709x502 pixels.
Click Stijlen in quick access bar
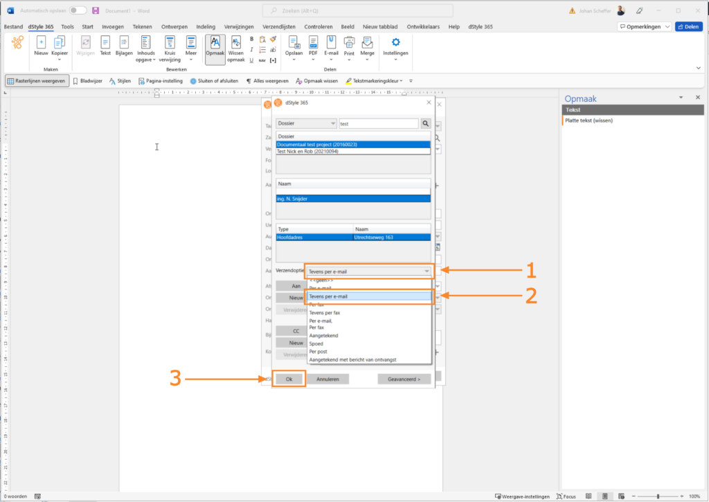coord(120,81)
